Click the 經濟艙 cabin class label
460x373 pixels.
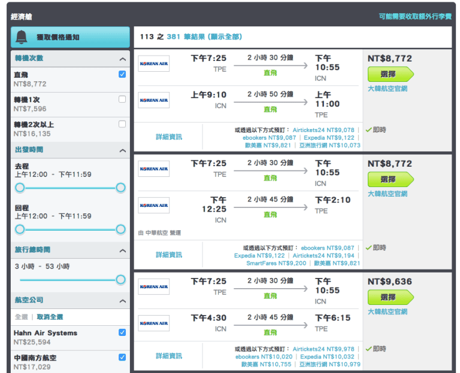coord(21,17)
